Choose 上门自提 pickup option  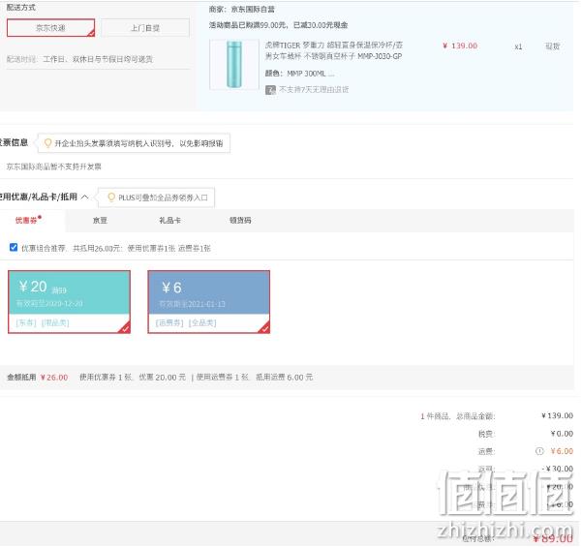click(145, 28)
